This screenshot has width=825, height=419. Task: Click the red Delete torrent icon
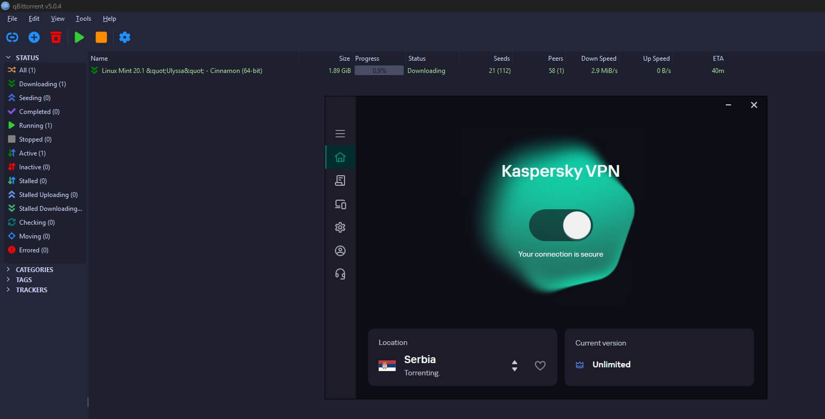click(56, 37)
